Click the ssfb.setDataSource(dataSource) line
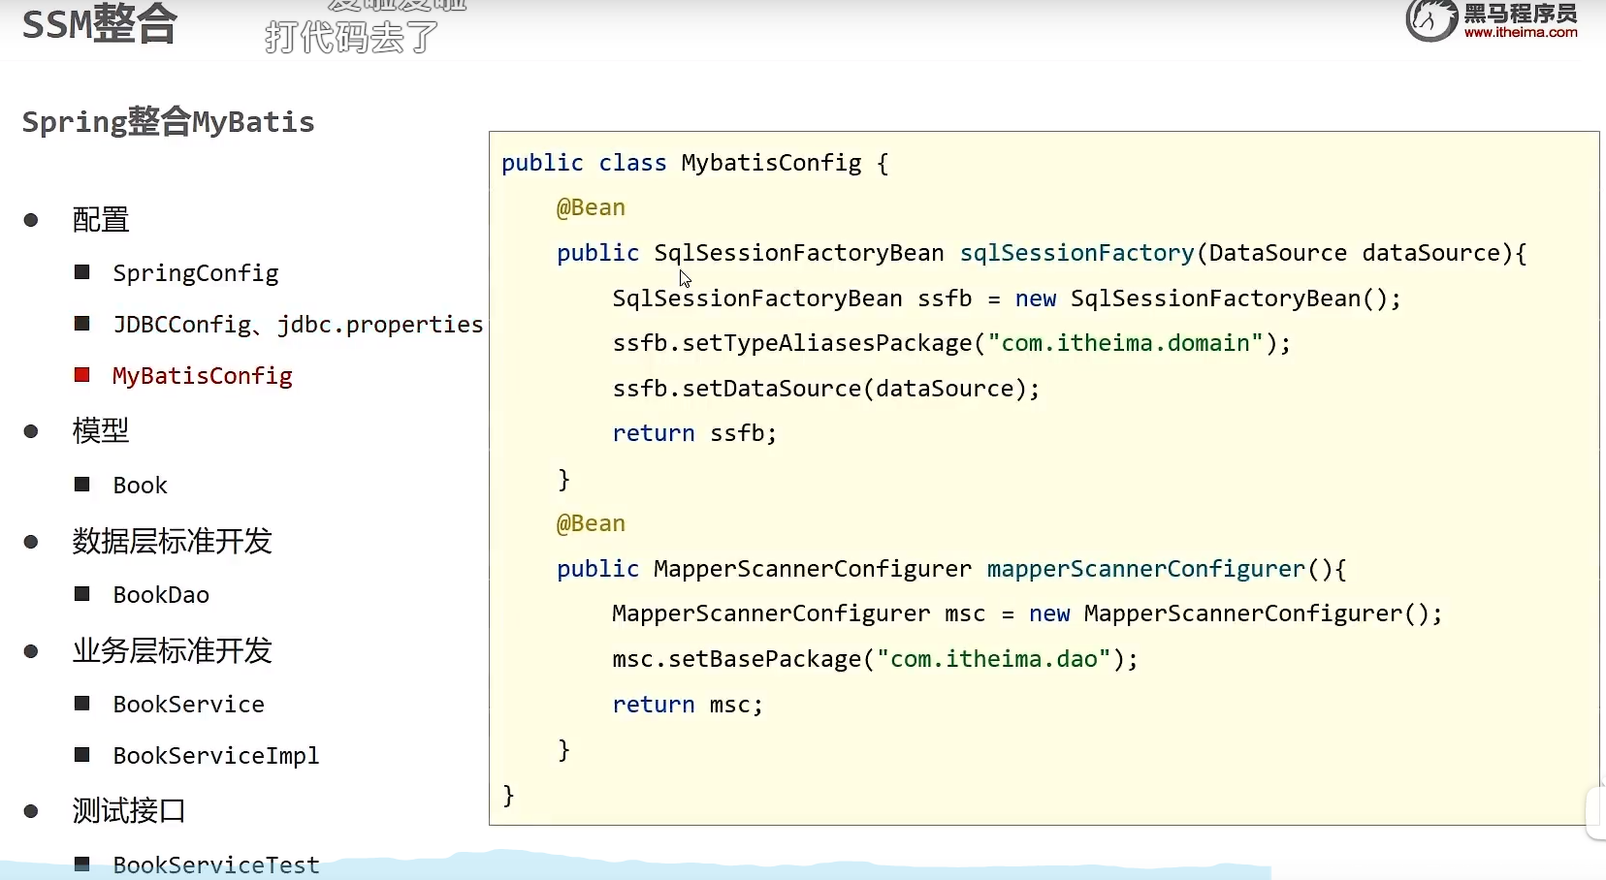 pyautogui.click(x=826, y=389)
